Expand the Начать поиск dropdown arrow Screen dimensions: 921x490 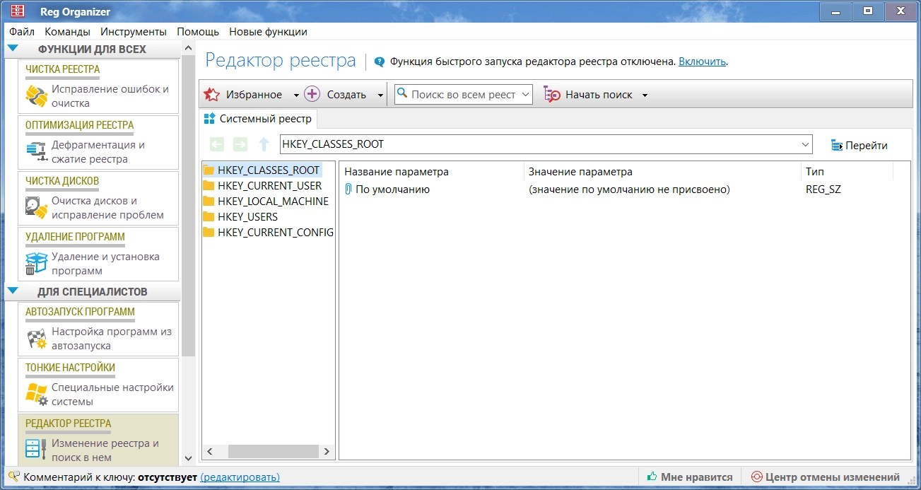[x=645, y=95]
